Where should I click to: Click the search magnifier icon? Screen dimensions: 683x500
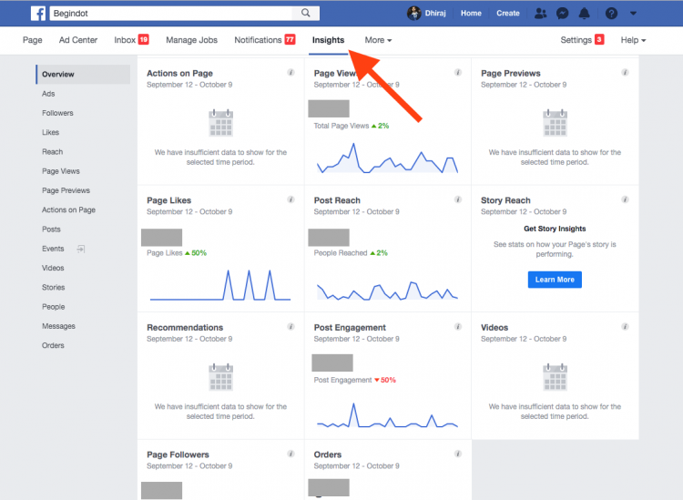click(x=306, y=13)
